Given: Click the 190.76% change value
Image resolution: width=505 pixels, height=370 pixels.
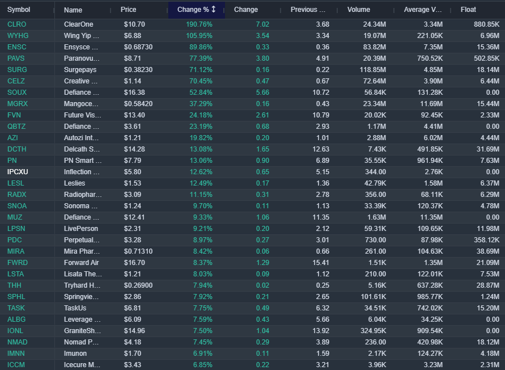Looking at the screenshot, I should click(x=199, y=24).
